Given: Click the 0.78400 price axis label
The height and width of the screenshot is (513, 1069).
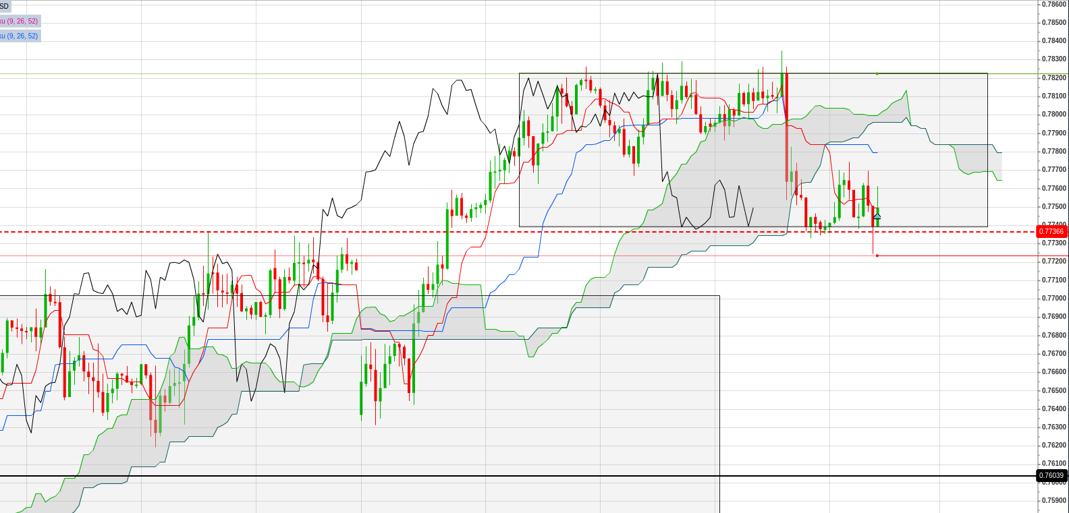Looking at the screenshot, I should pos(1053,40).
